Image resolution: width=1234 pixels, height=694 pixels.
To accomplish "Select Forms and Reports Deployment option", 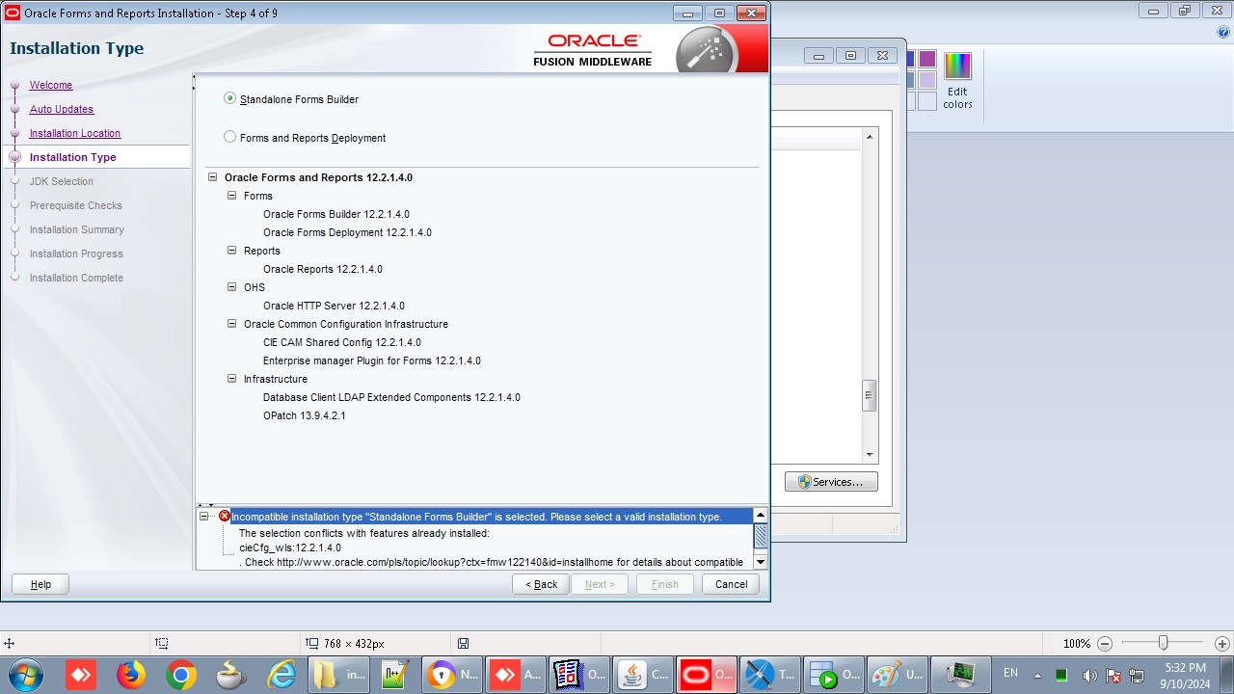I will pos(229,137).
